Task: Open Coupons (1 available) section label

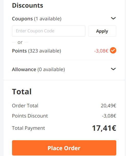Action: (x=37, y=19)
